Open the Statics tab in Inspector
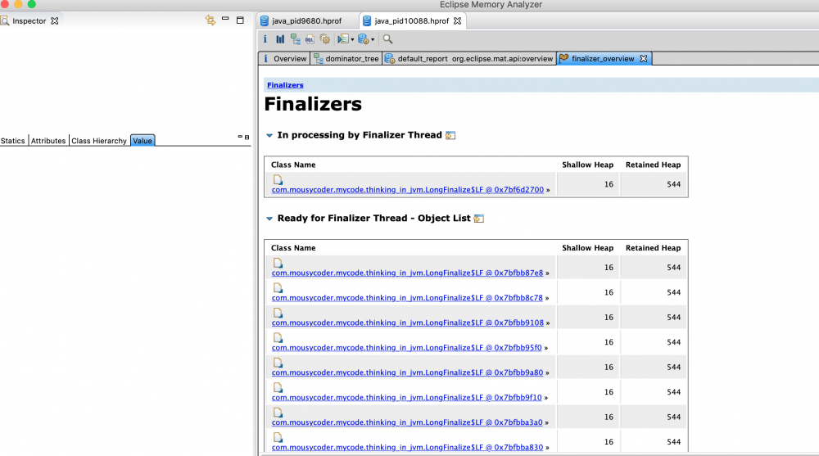 point(12,141)
